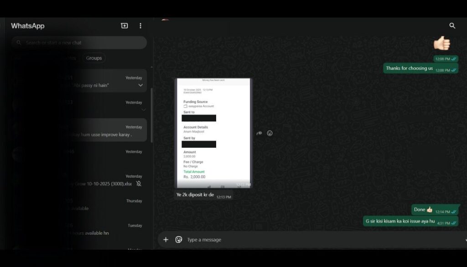
Task: Click the search magnifier in the chat header
Action: [452, 26]
